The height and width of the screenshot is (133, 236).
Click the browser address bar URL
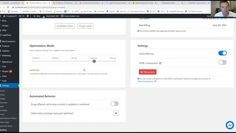point(40,7)
